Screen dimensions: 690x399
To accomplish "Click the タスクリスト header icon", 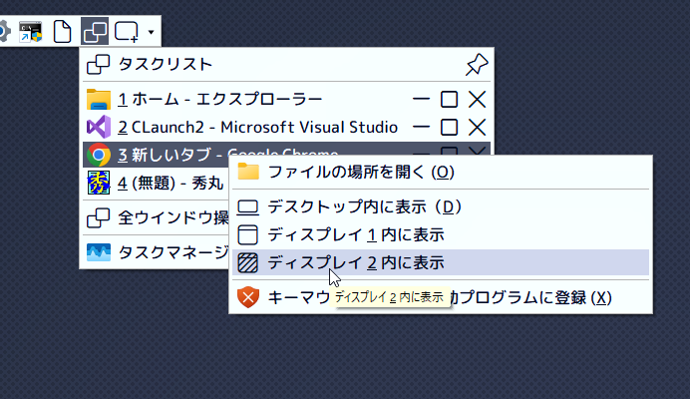I will coord(98,65).
